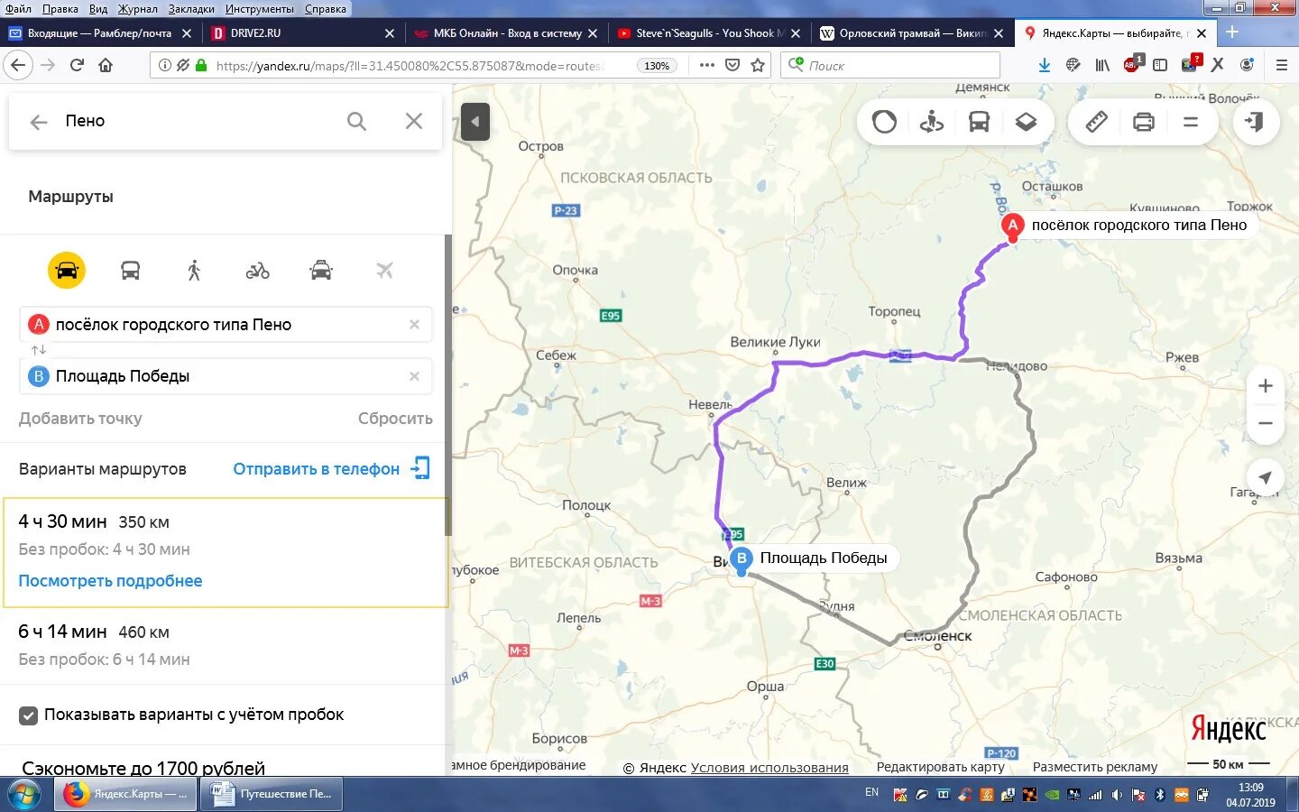Image resolution: width=1299 pixels, height=812 pixels.
Task: Click volume speaker tray icon
Action: click(x=1117, y=795)
